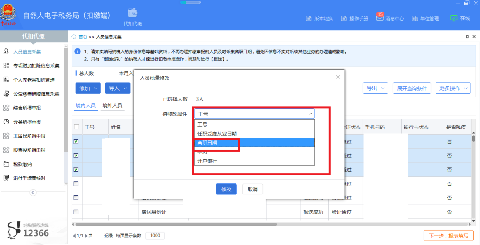Expand the 更多操作 dropdown
The width and height of the screenshot is (480, 245).
pyautogui.click(x=453, y=88)
